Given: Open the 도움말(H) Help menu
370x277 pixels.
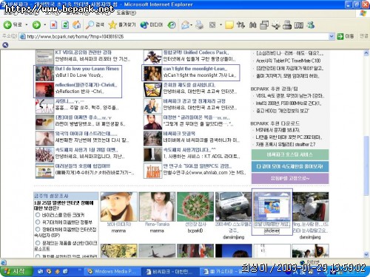Looking at the screenshot, I should 126,13.
